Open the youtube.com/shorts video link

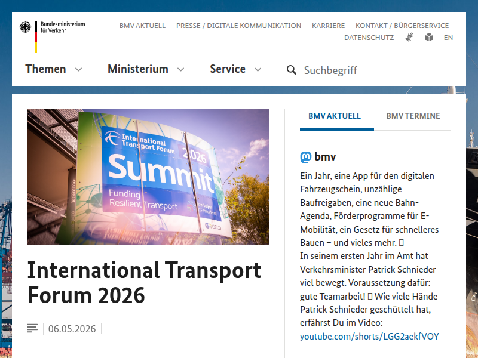coord(369,336)
